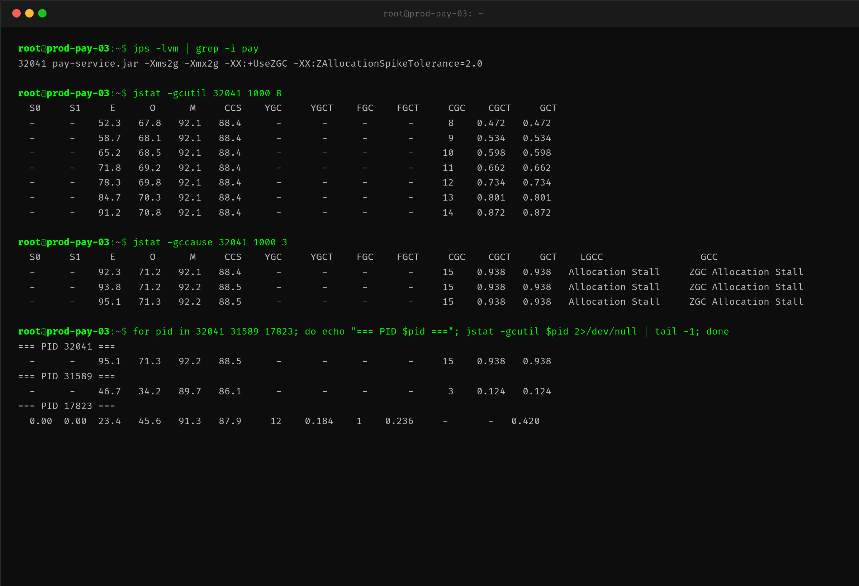Click the '=== PID 31589 ===' line

[x=67, y=376]
